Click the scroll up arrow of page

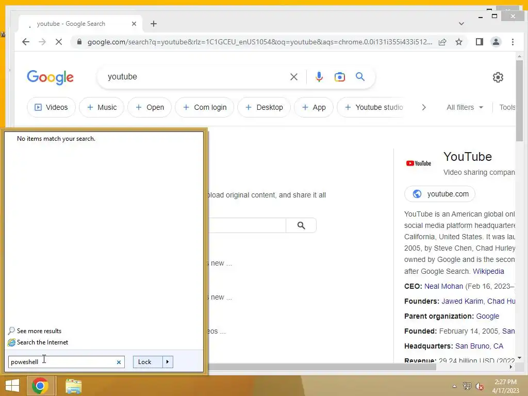point(519,57)
